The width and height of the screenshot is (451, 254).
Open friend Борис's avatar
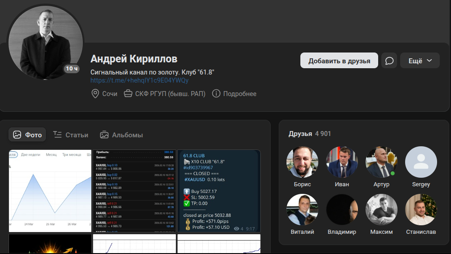click(302, 162)
